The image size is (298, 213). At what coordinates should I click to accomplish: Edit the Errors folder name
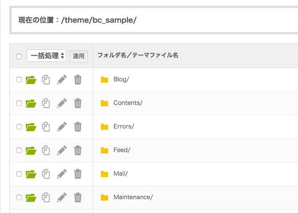coord(62,127)
